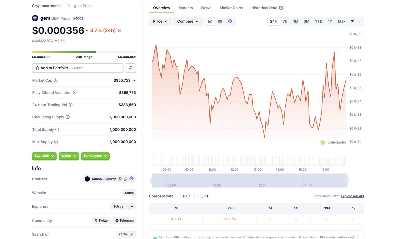Open the Similar Coins tab
Screen dimensions: 403x239
click(231, 8)
